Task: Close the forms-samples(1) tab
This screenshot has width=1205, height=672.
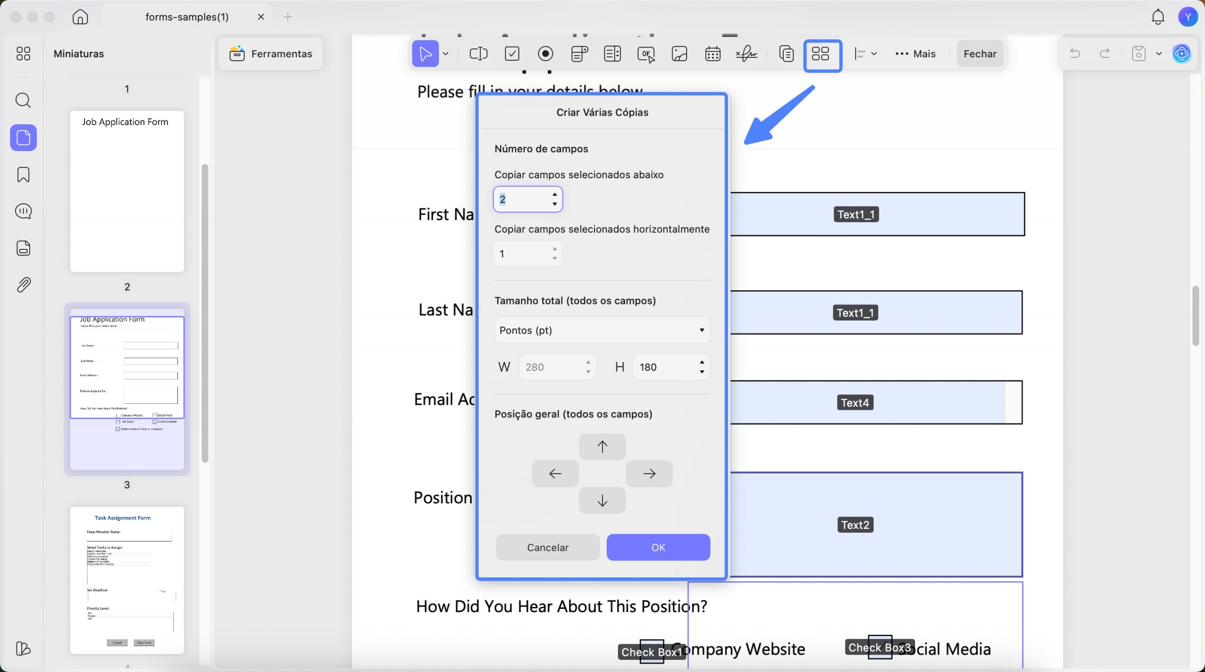Action: [261, 17]
